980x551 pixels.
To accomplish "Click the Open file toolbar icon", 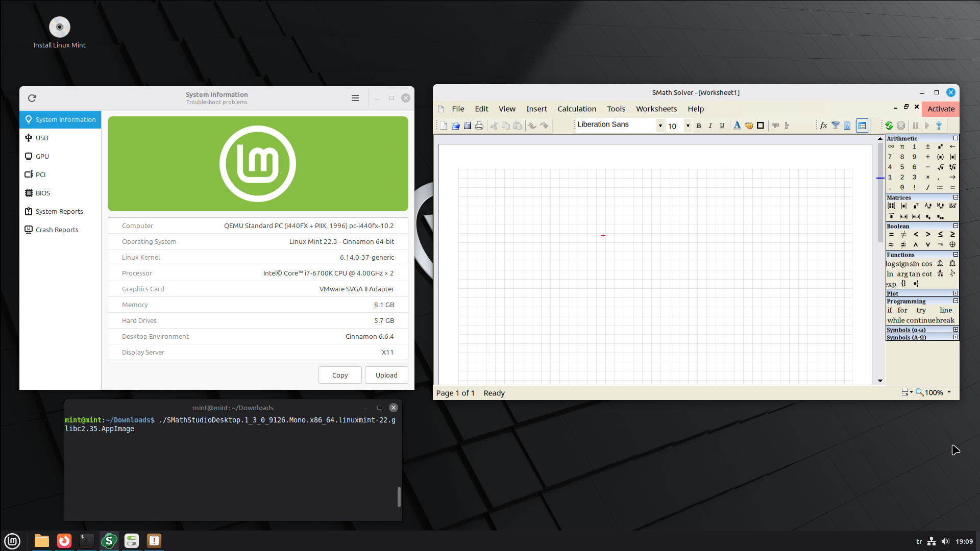I will tap(455, 126).
